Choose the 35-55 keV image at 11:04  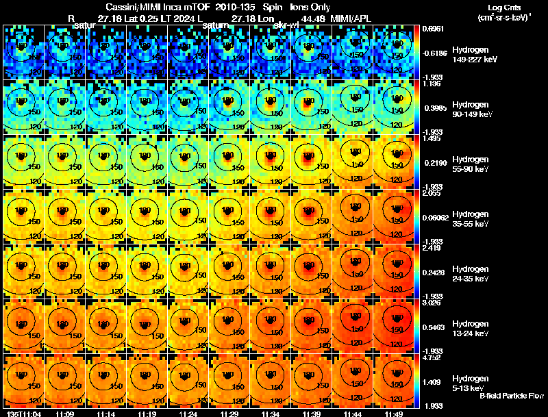(24, 217)
